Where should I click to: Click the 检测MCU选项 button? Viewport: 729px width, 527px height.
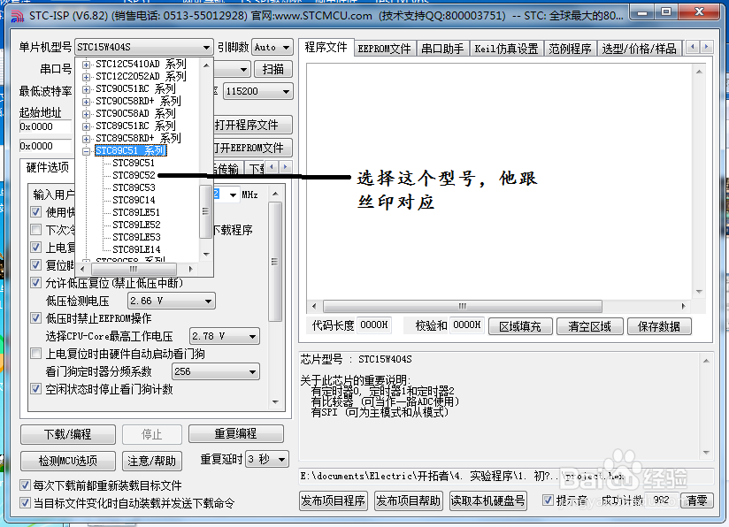tap(68, 461)
